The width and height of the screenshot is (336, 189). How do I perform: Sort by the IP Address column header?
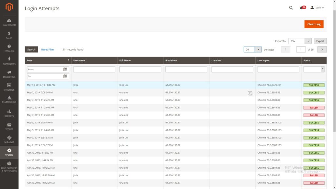point(186,60)
